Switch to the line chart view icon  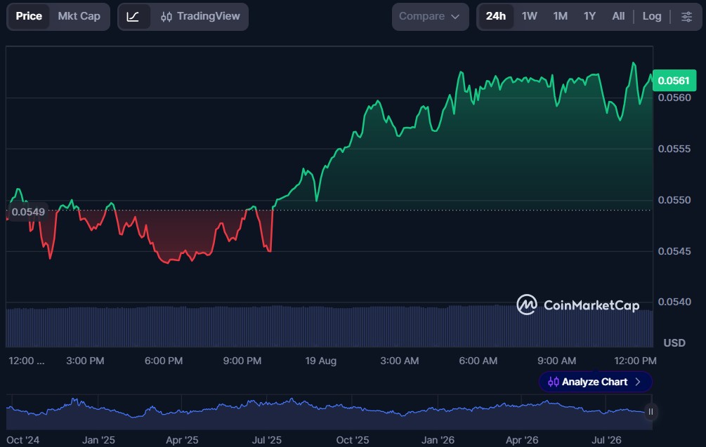tap(133, 17)
